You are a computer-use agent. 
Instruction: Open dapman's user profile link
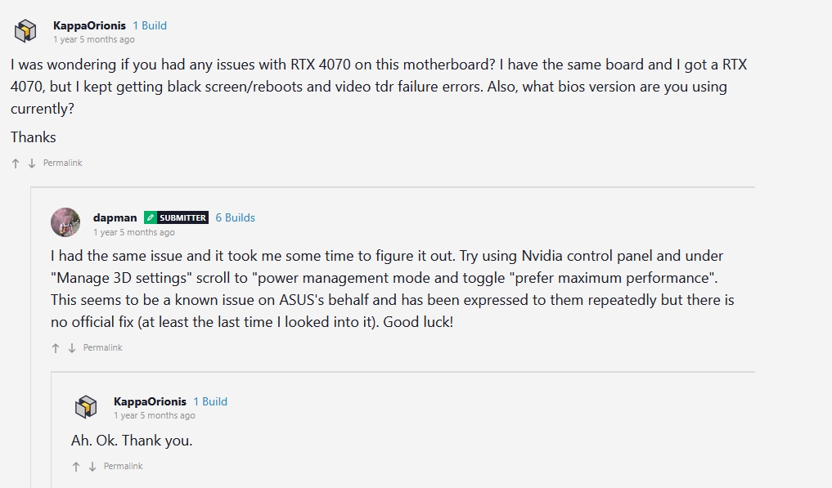(115, 217)
